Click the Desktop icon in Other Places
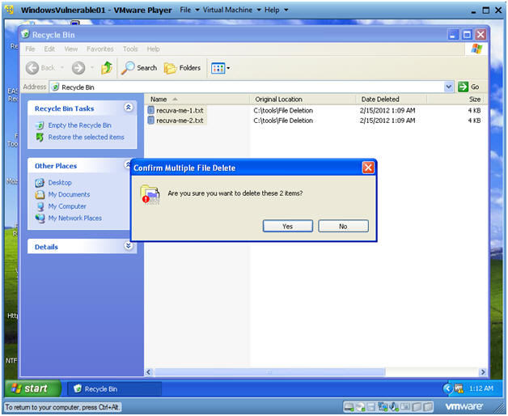Screen dimensions: 508x416 tap(40, 183)
